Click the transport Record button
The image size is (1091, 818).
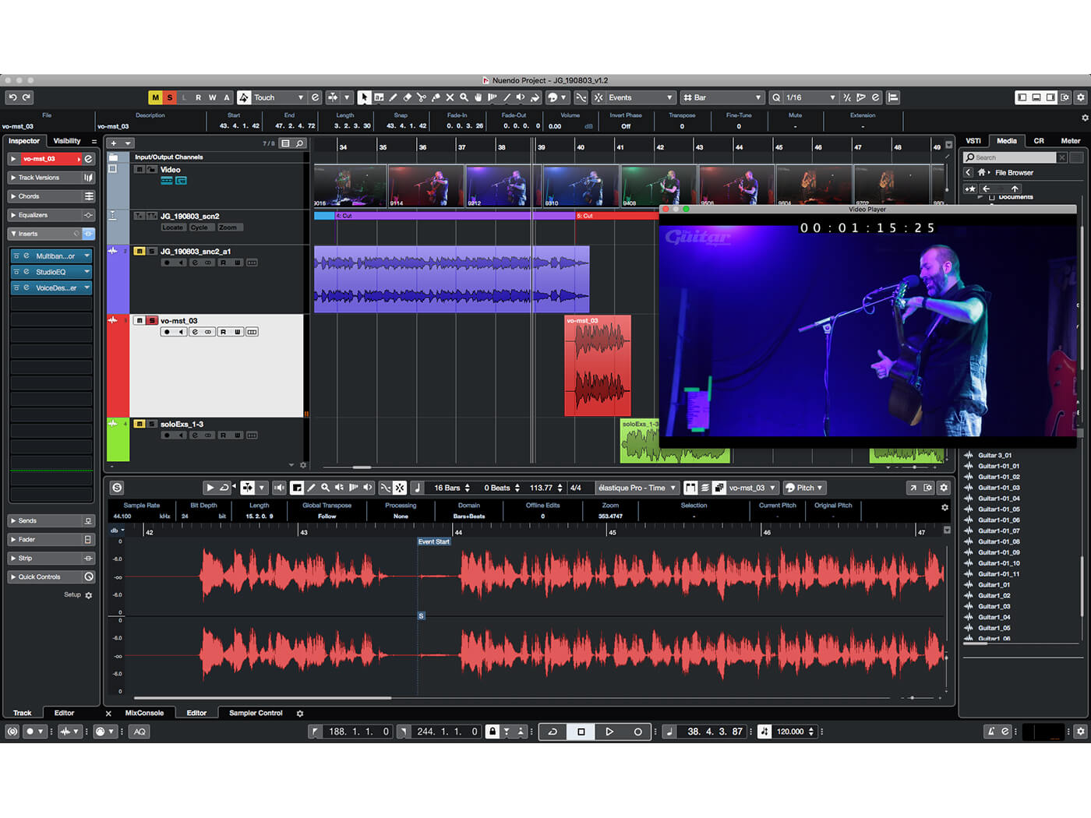(x=637, y=732)
